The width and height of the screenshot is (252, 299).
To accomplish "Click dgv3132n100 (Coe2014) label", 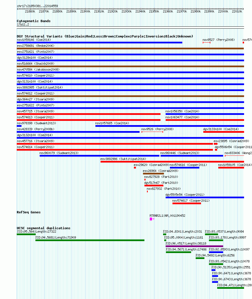I will tap(35, 135).
